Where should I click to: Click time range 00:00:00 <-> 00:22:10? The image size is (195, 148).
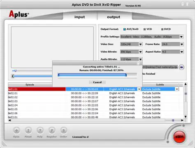tap(84, 97)
